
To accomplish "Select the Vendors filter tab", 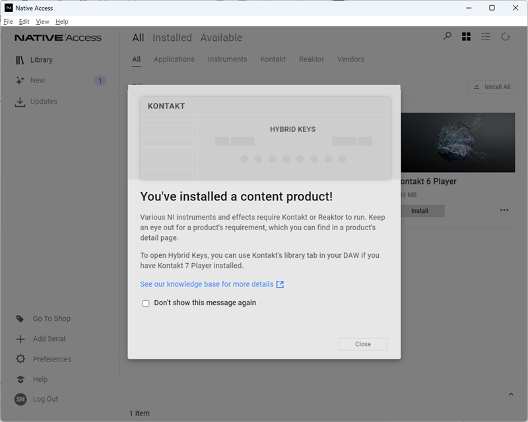I will [x=350, y=59].
